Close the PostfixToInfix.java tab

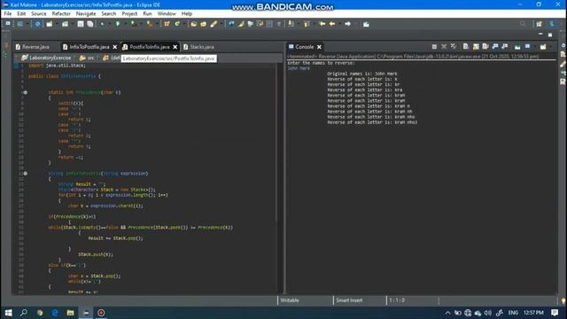click(x=175, y=47)
